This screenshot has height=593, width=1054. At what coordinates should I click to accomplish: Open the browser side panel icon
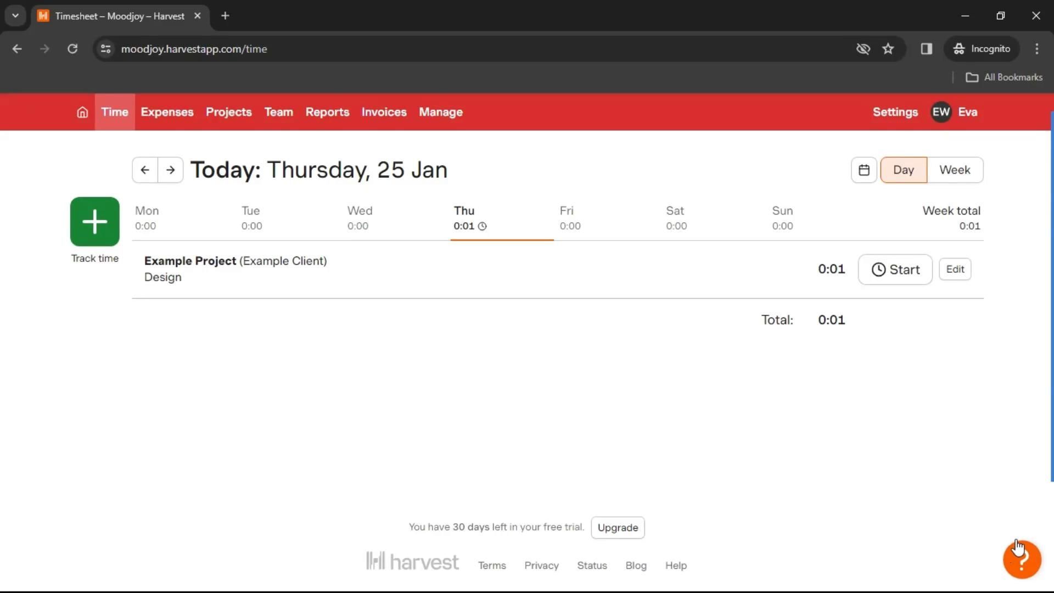click(926, 49)
